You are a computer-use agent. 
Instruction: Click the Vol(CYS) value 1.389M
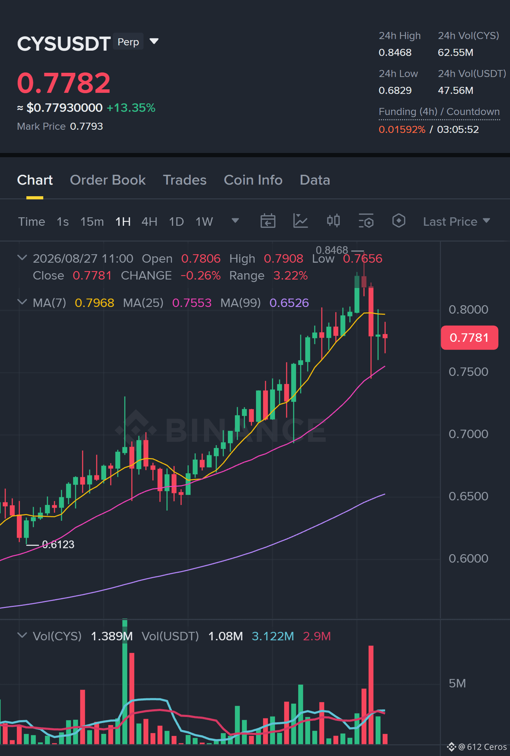112,636
